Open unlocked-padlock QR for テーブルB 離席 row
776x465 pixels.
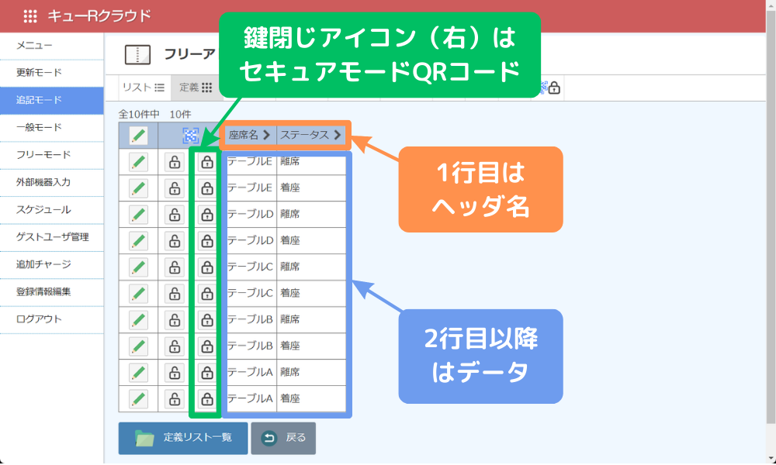(x=174, y=320)
